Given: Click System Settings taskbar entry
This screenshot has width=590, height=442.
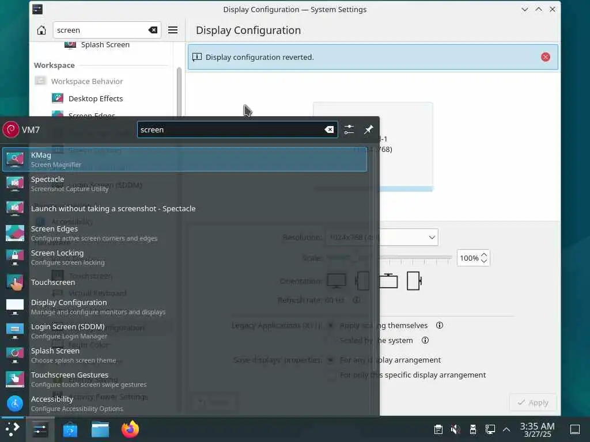Looking at the screenshot, I should tap(40, 429).
